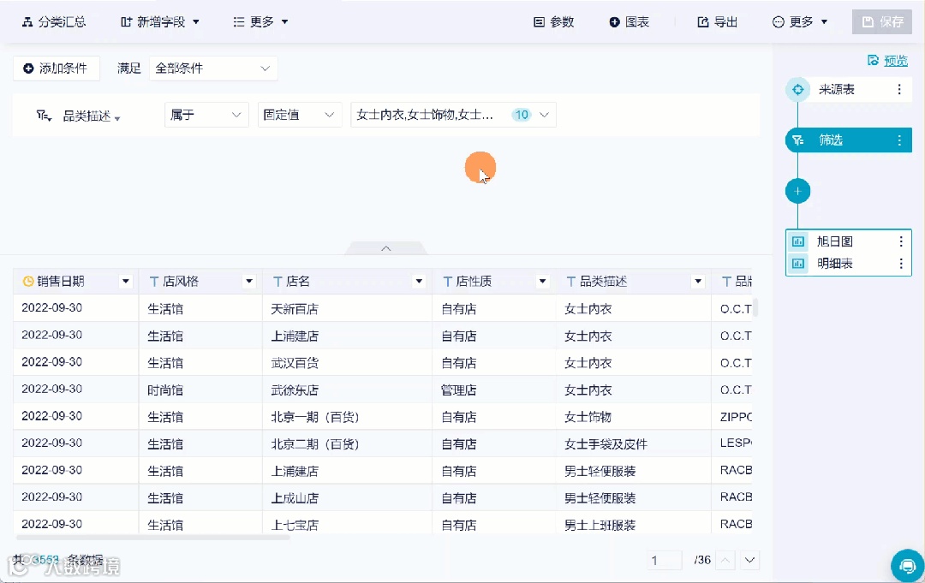Open the 全部条件 match mode dropdown
Viewport: 925px width, 583px height.
(212, 68)
